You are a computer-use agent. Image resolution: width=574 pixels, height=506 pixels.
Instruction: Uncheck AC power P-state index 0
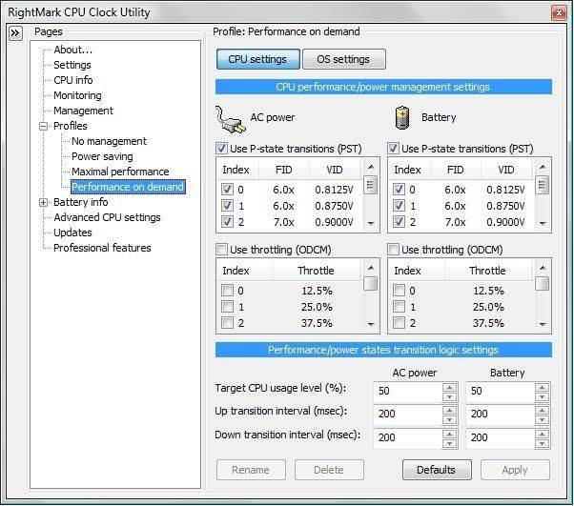227,190
